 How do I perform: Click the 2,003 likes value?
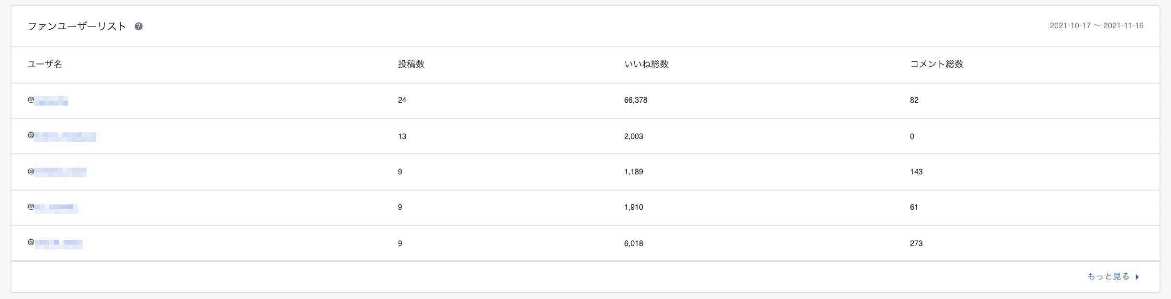click(x=634, y=137)
